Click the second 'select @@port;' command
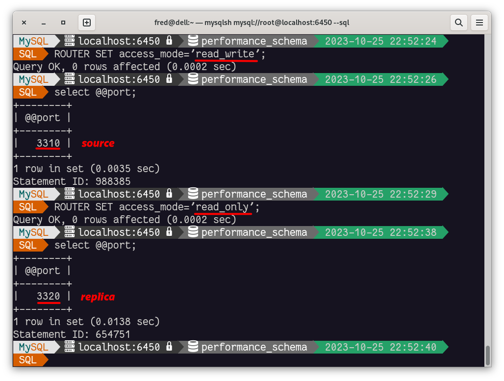This screenshot has height=381, width=504. (95, 245)
